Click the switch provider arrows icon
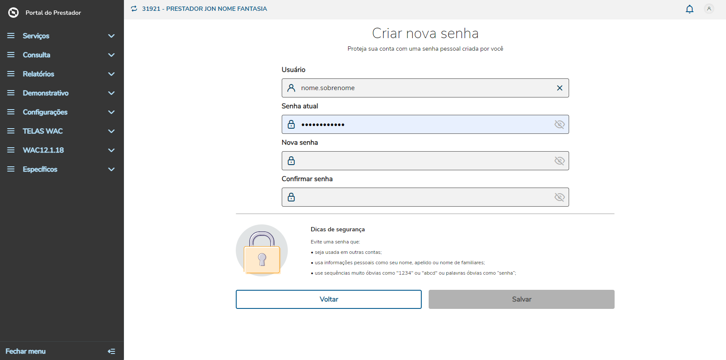Screen dimensions: 726x360 [x=134, y=9]
